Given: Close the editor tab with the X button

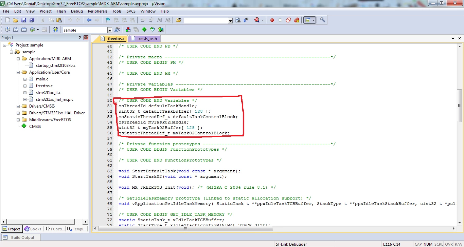Looking at the screenshot, I should point(460,39).
